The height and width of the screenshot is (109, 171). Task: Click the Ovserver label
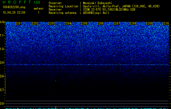coord(55,3)
